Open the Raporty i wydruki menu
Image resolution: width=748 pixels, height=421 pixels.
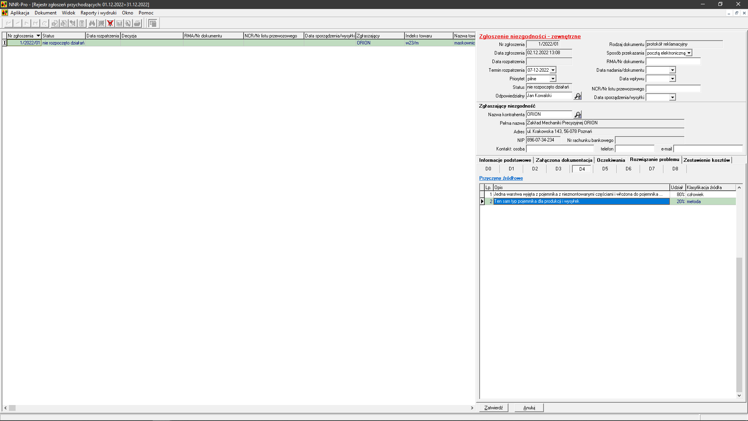pos(98,13)
